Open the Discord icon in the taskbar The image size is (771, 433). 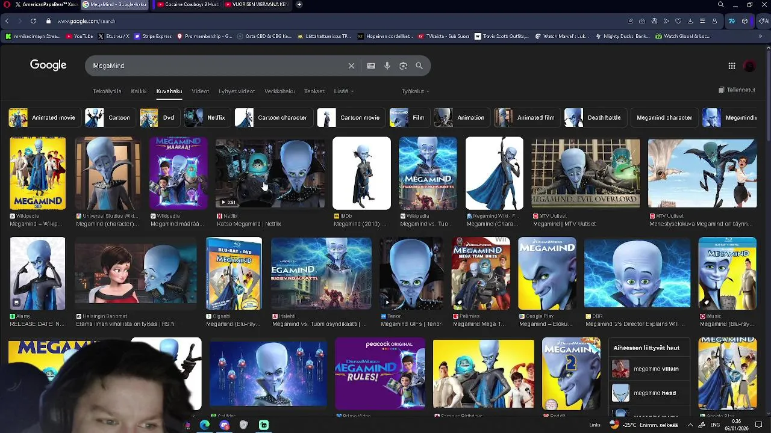point(225,425)
